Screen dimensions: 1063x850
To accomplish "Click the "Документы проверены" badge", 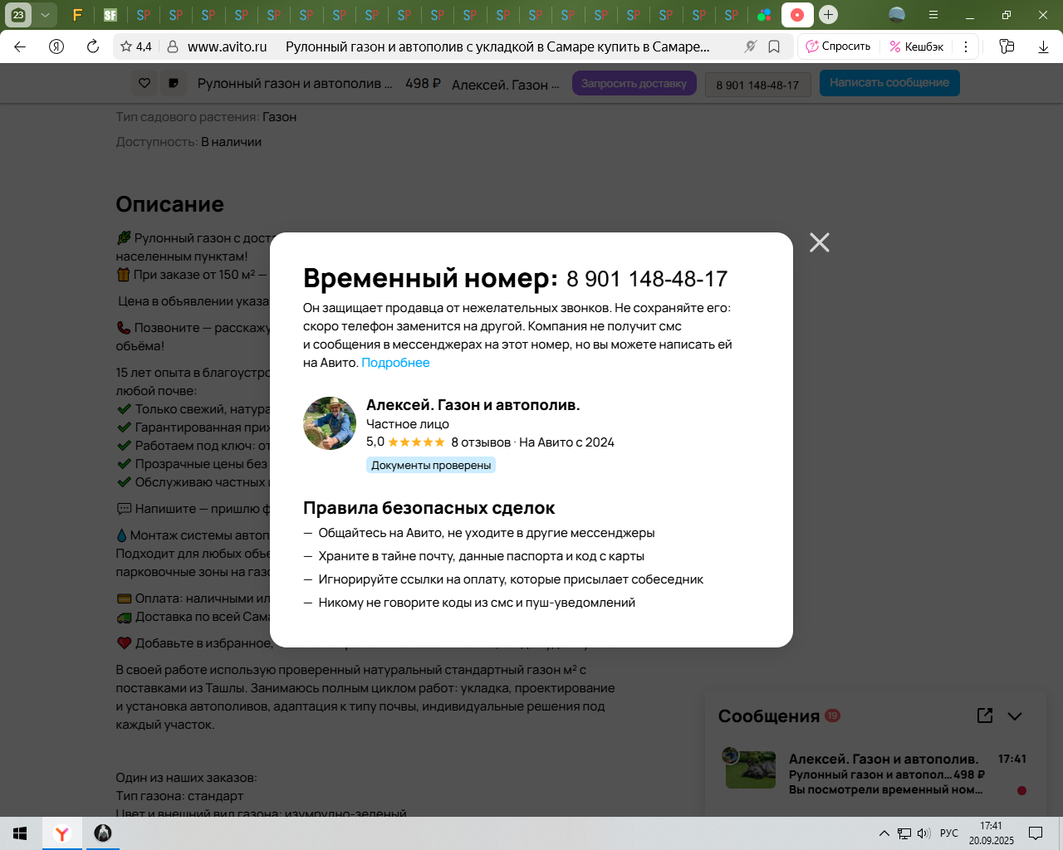I will pyautogui.click(x=431, y=466).
